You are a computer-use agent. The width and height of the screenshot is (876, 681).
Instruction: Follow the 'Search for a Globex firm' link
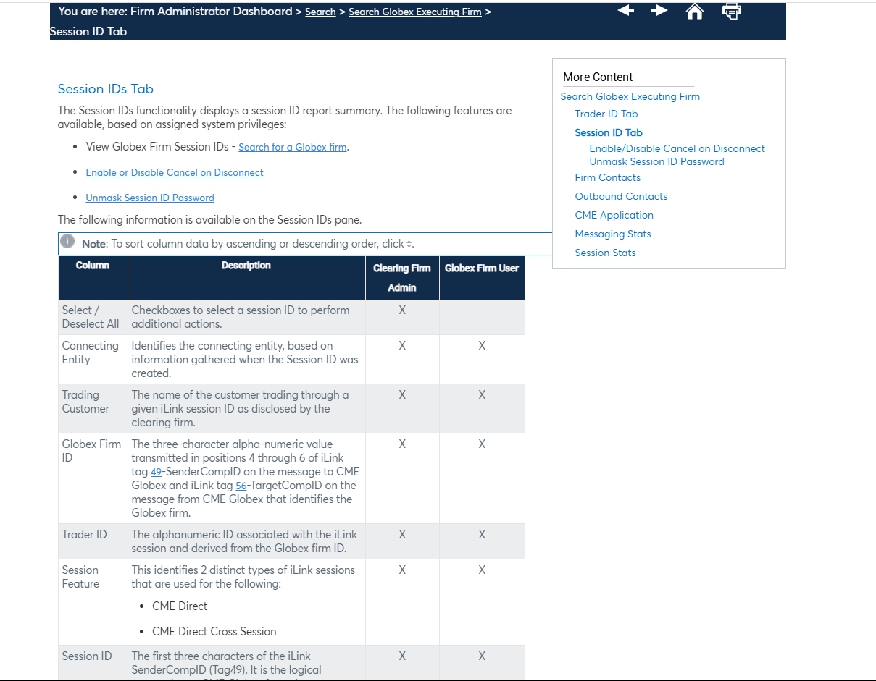[x=293, y=147]
